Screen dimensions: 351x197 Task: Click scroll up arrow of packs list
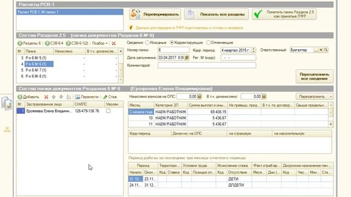pyautogui.click(x=121, y=51)
